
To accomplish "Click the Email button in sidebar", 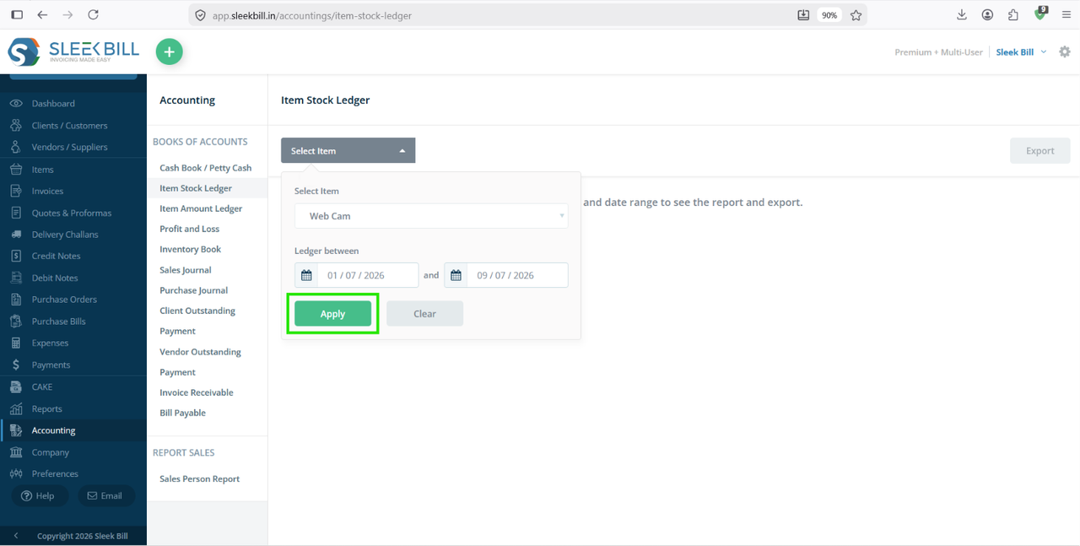I will pyautogui.click(x=106, y=495).
